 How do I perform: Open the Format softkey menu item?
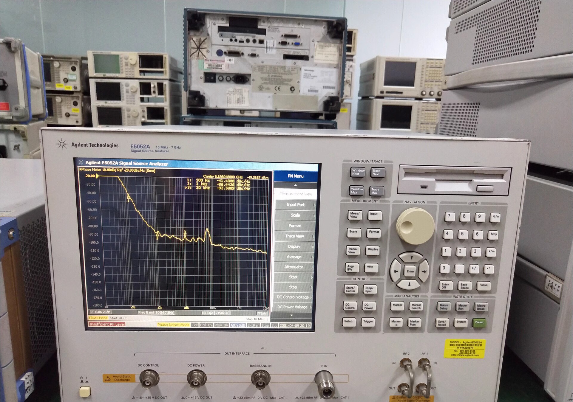pos(295,226)
